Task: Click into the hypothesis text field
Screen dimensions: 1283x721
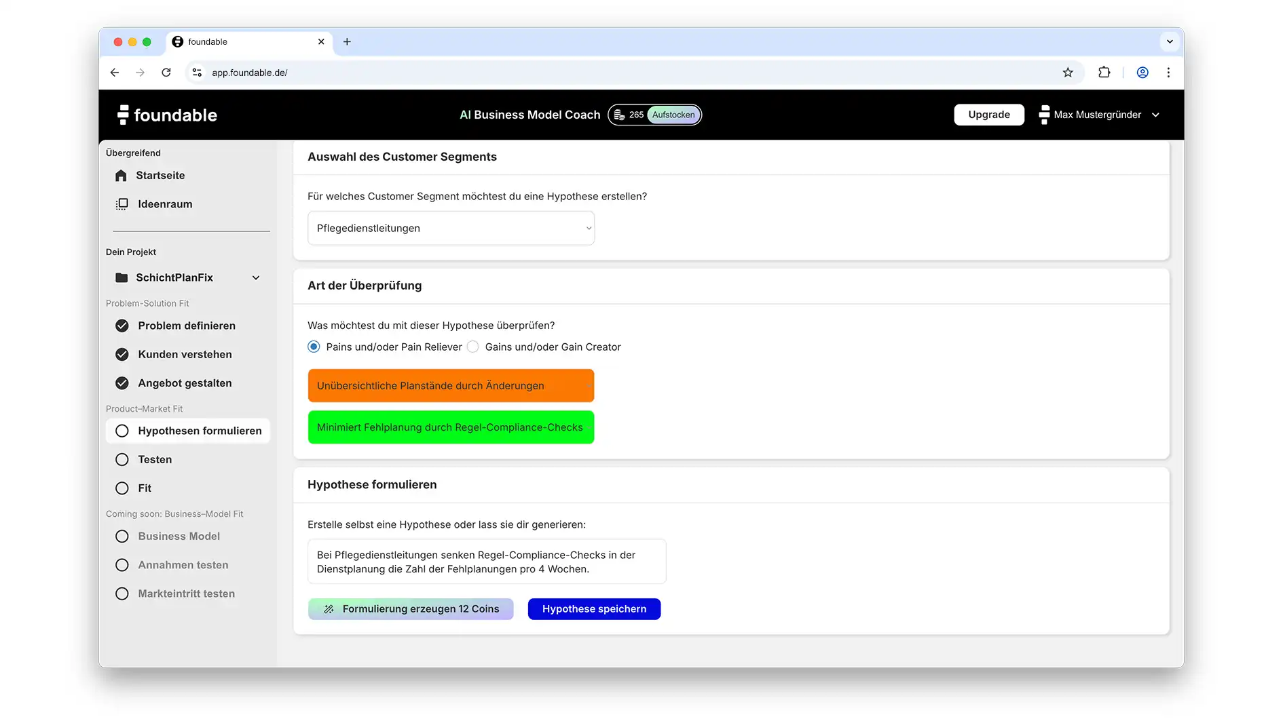Action: (x=487, y=562)
